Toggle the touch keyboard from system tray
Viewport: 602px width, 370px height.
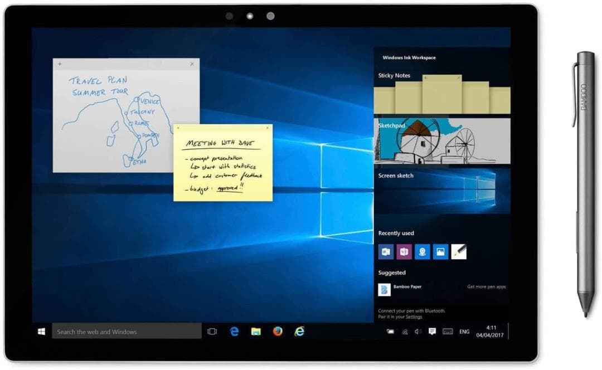[447, 332]
